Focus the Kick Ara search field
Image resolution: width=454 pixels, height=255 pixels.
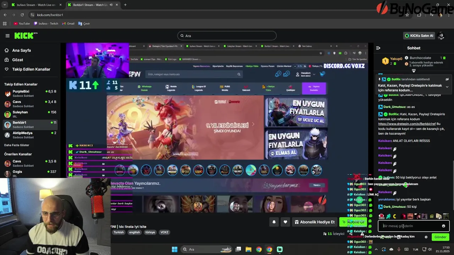pos(227,36)
